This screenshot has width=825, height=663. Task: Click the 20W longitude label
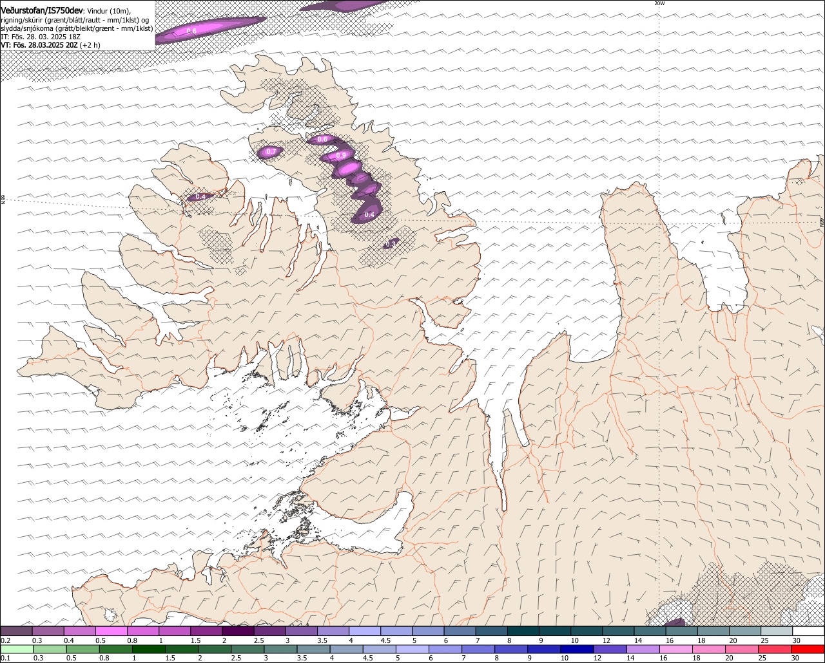[x=659, y=3]
